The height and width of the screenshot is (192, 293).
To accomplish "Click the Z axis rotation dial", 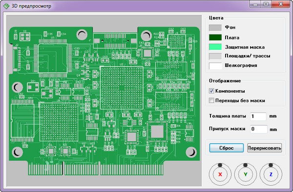I will pyautogui.click(x=271, y=174).
